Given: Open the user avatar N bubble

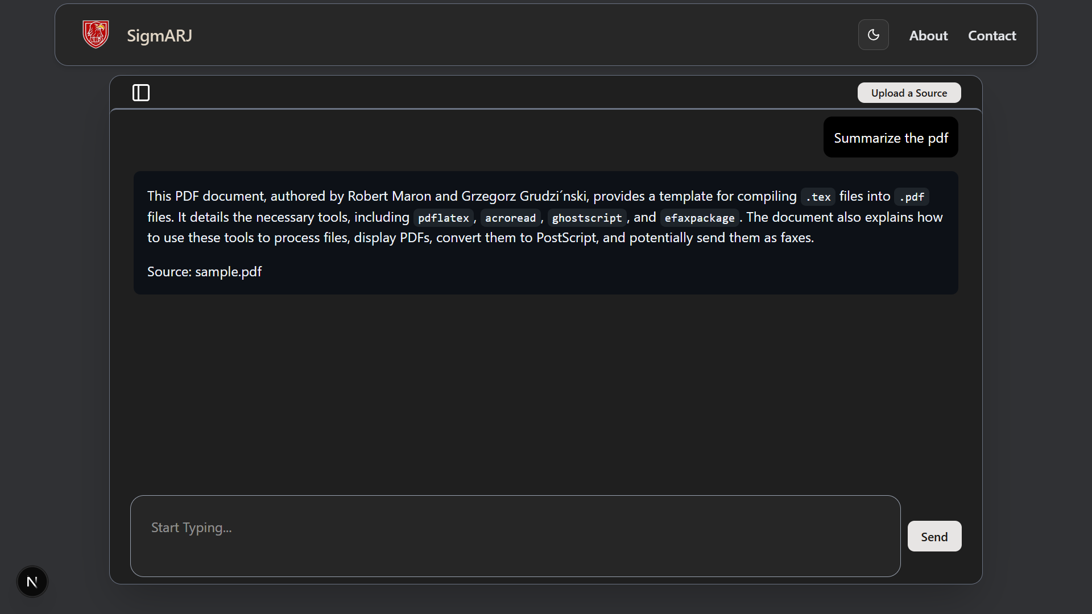Looking at the screenshot, I should click(x=32, y=582).
